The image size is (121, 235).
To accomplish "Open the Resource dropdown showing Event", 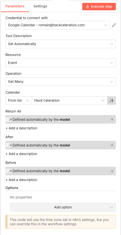I will [x=61, y=63].
